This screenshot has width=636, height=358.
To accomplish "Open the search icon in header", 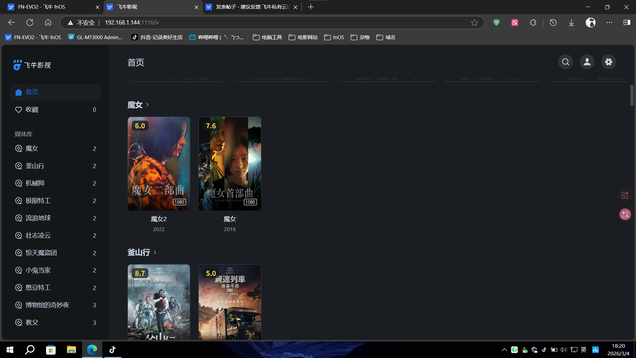I will coord(565,62).
